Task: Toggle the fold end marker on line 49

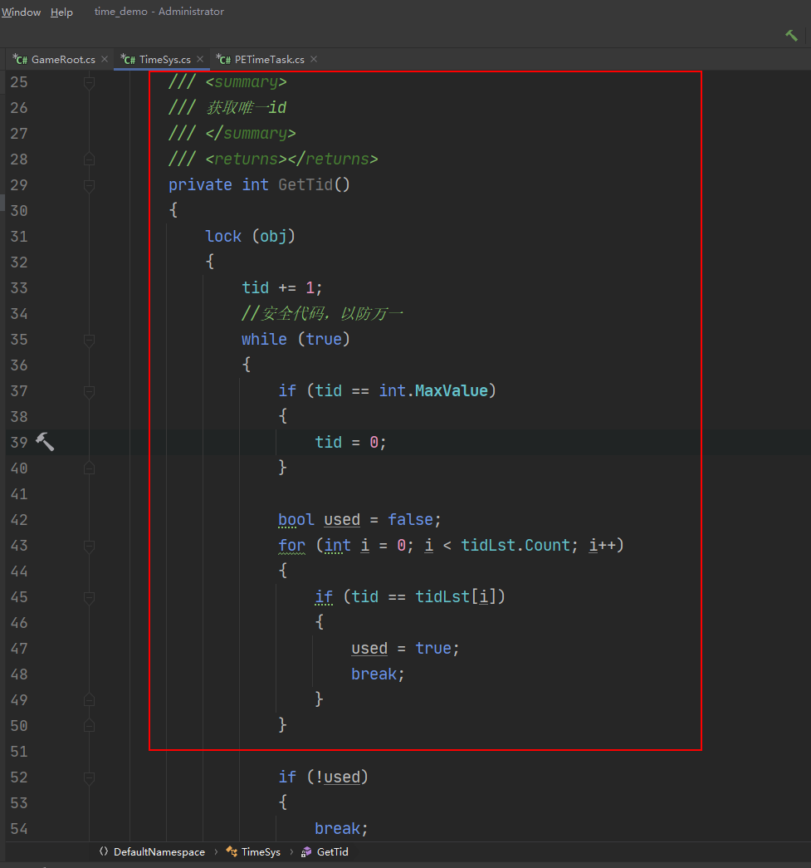Action: click(x=89, y=700)
